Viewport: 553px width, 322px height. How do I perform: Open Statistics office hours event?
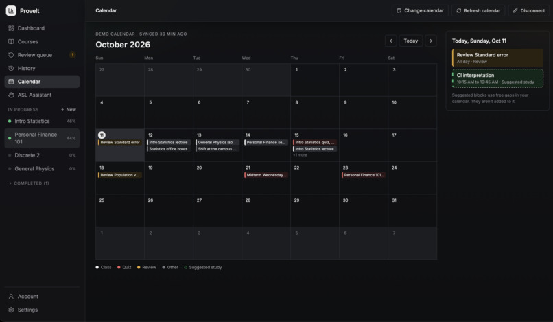(x=169, y=149)
